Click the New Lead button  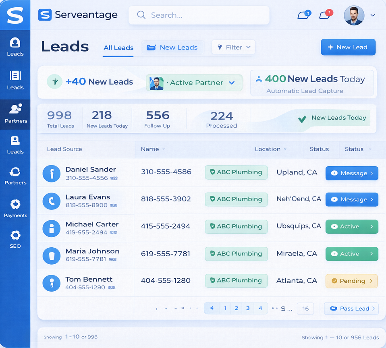pyautogui.click(x=348, y=47)
